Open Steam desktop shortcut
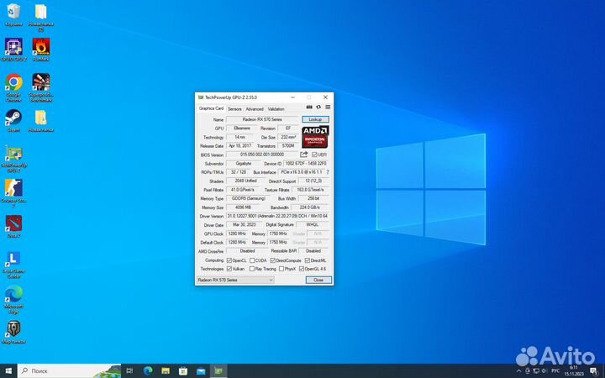605x378 pixels. click(x=13, y=118)
